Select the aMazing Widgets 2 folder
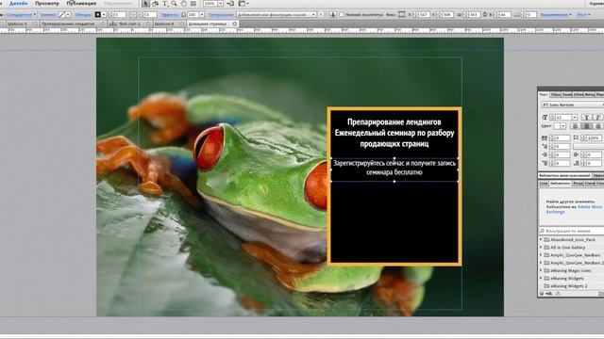604x339 pixels. click(568, 286)
